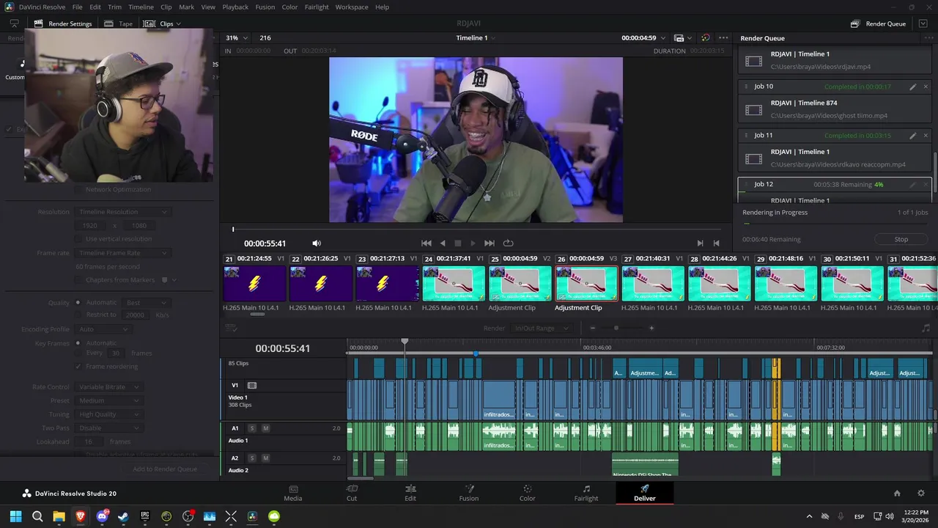Open the Fairlight menu
The height and width of the screenshot is (528, 938).
click(317, 7)
